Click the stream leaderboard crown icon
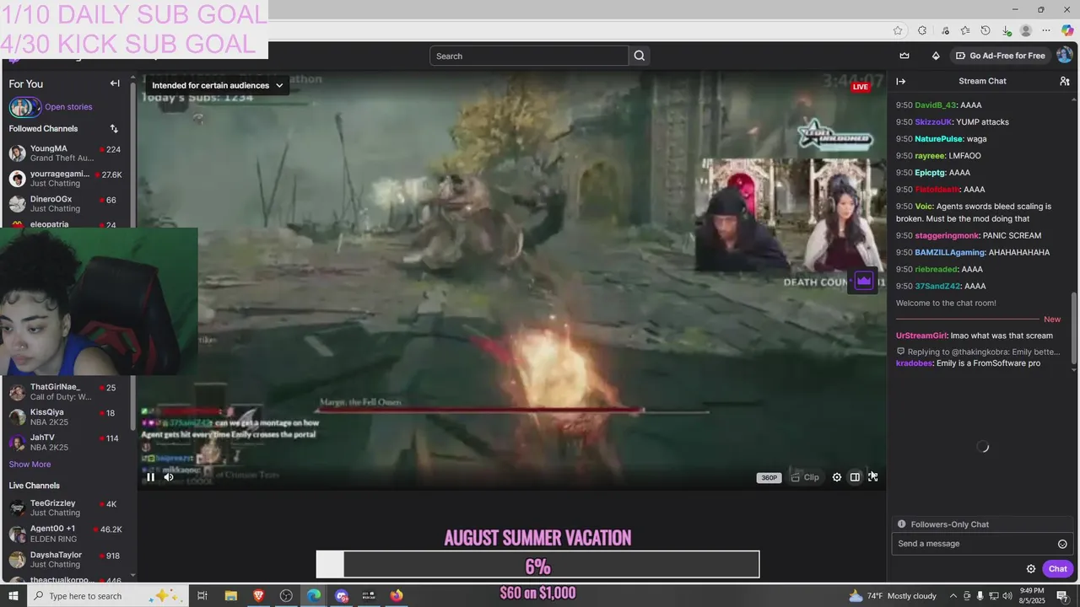 [863, 281]
